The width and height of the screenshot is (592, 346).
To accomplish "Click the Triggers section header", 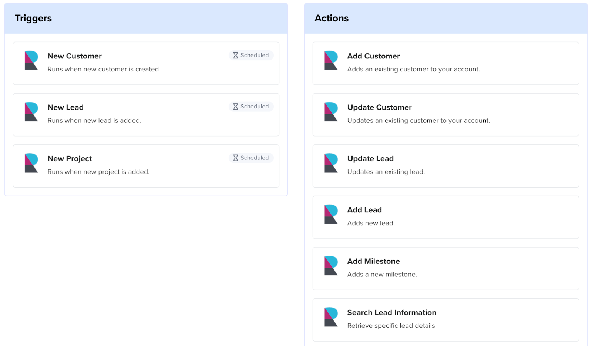I will click(33, 19).
